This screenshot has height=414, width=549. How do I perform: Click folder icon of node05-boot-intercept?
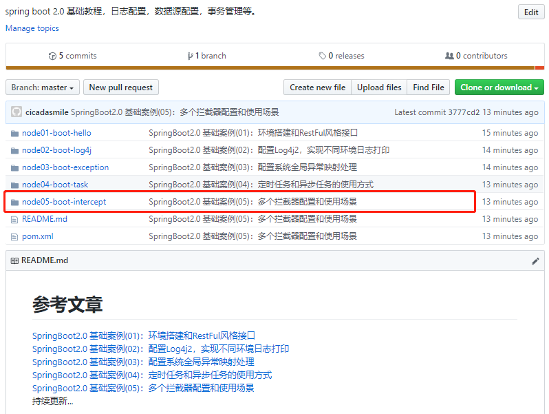point(14,202)
